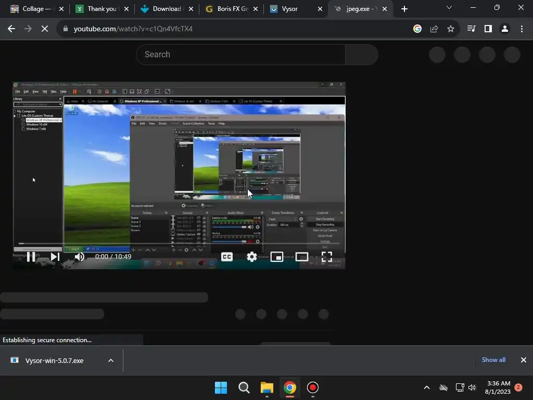Close the Vysor tab
This screenshot has height=400, width=533.
click(320, 9)
